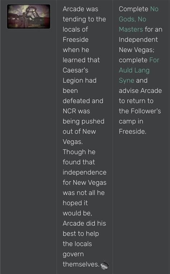Click the 'Syne' link text before 'and'
The height and width of the screenshot is (274, 170).
[126, 81]
